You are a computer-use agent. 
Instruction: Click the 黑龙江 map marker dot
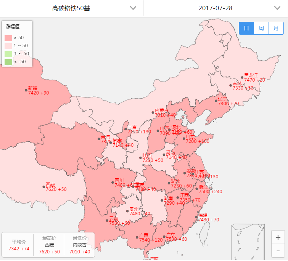[x=242, y=77]
